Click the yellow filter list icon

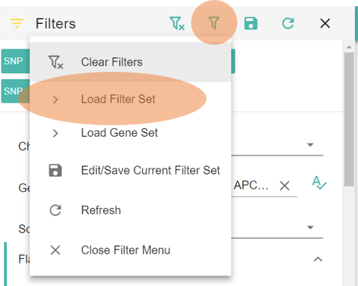[x=17, y=23]
